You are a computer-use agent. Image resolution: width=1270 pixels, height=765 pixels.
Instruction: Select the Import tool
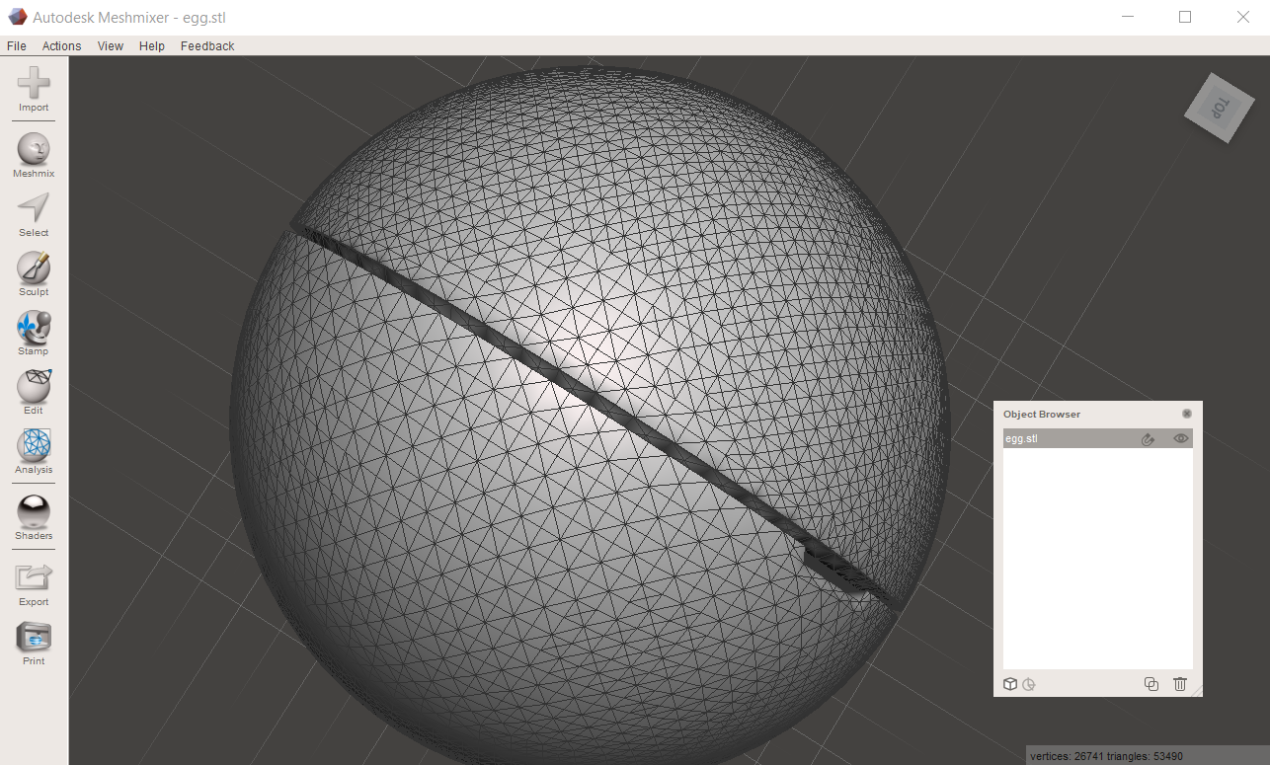[x=33, y=91]
